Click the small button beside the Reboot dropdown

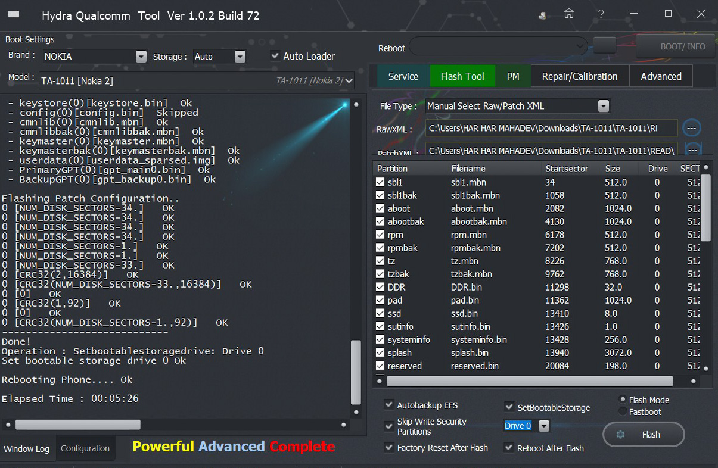coord(605,46)
